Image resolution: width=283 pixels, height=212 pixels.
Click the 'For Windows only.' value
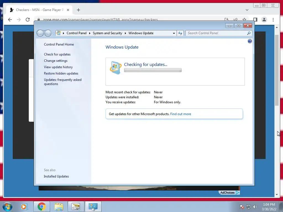167,102
